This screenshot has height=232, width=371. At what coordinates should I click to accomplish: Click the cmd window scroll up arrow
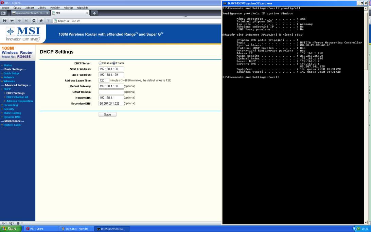point(366,8)
